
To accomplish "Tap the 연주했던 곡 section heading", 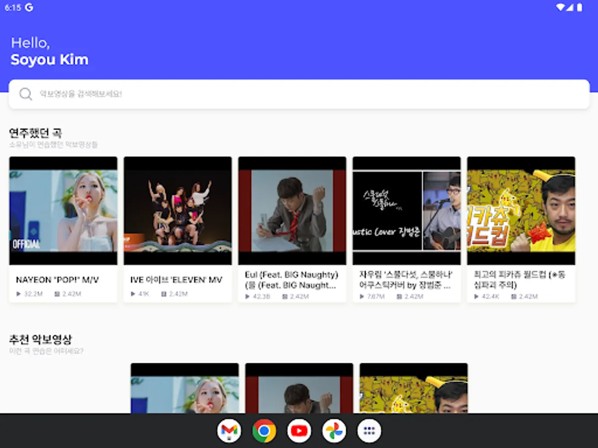I will tap(35, 133).
